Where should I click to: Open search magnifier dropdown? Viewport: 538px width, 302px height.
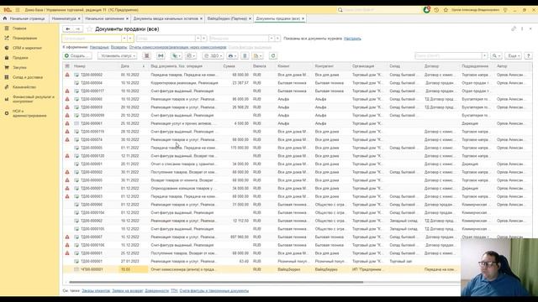[496, 56]
